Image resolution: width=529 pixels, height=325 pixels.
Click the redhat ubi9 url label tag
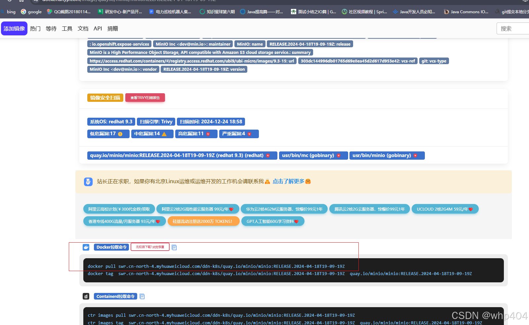click(192, 61)
